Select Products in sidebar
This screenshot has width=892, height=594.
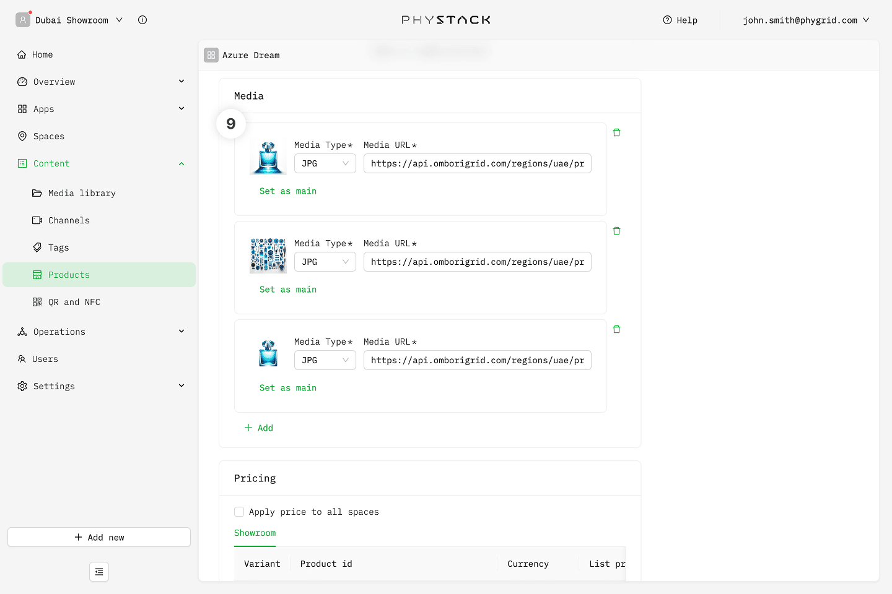click(x=99, y=275)
